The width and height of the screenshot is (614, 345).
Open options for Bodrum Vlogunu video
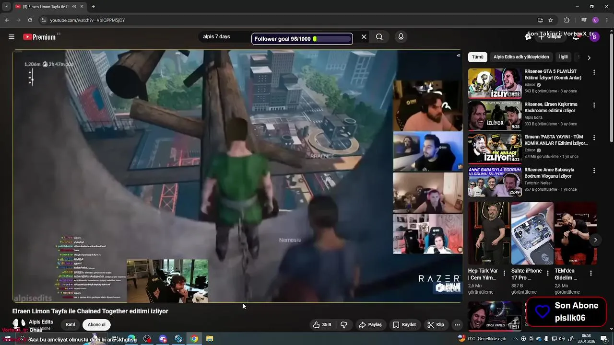tap(594, 171)
